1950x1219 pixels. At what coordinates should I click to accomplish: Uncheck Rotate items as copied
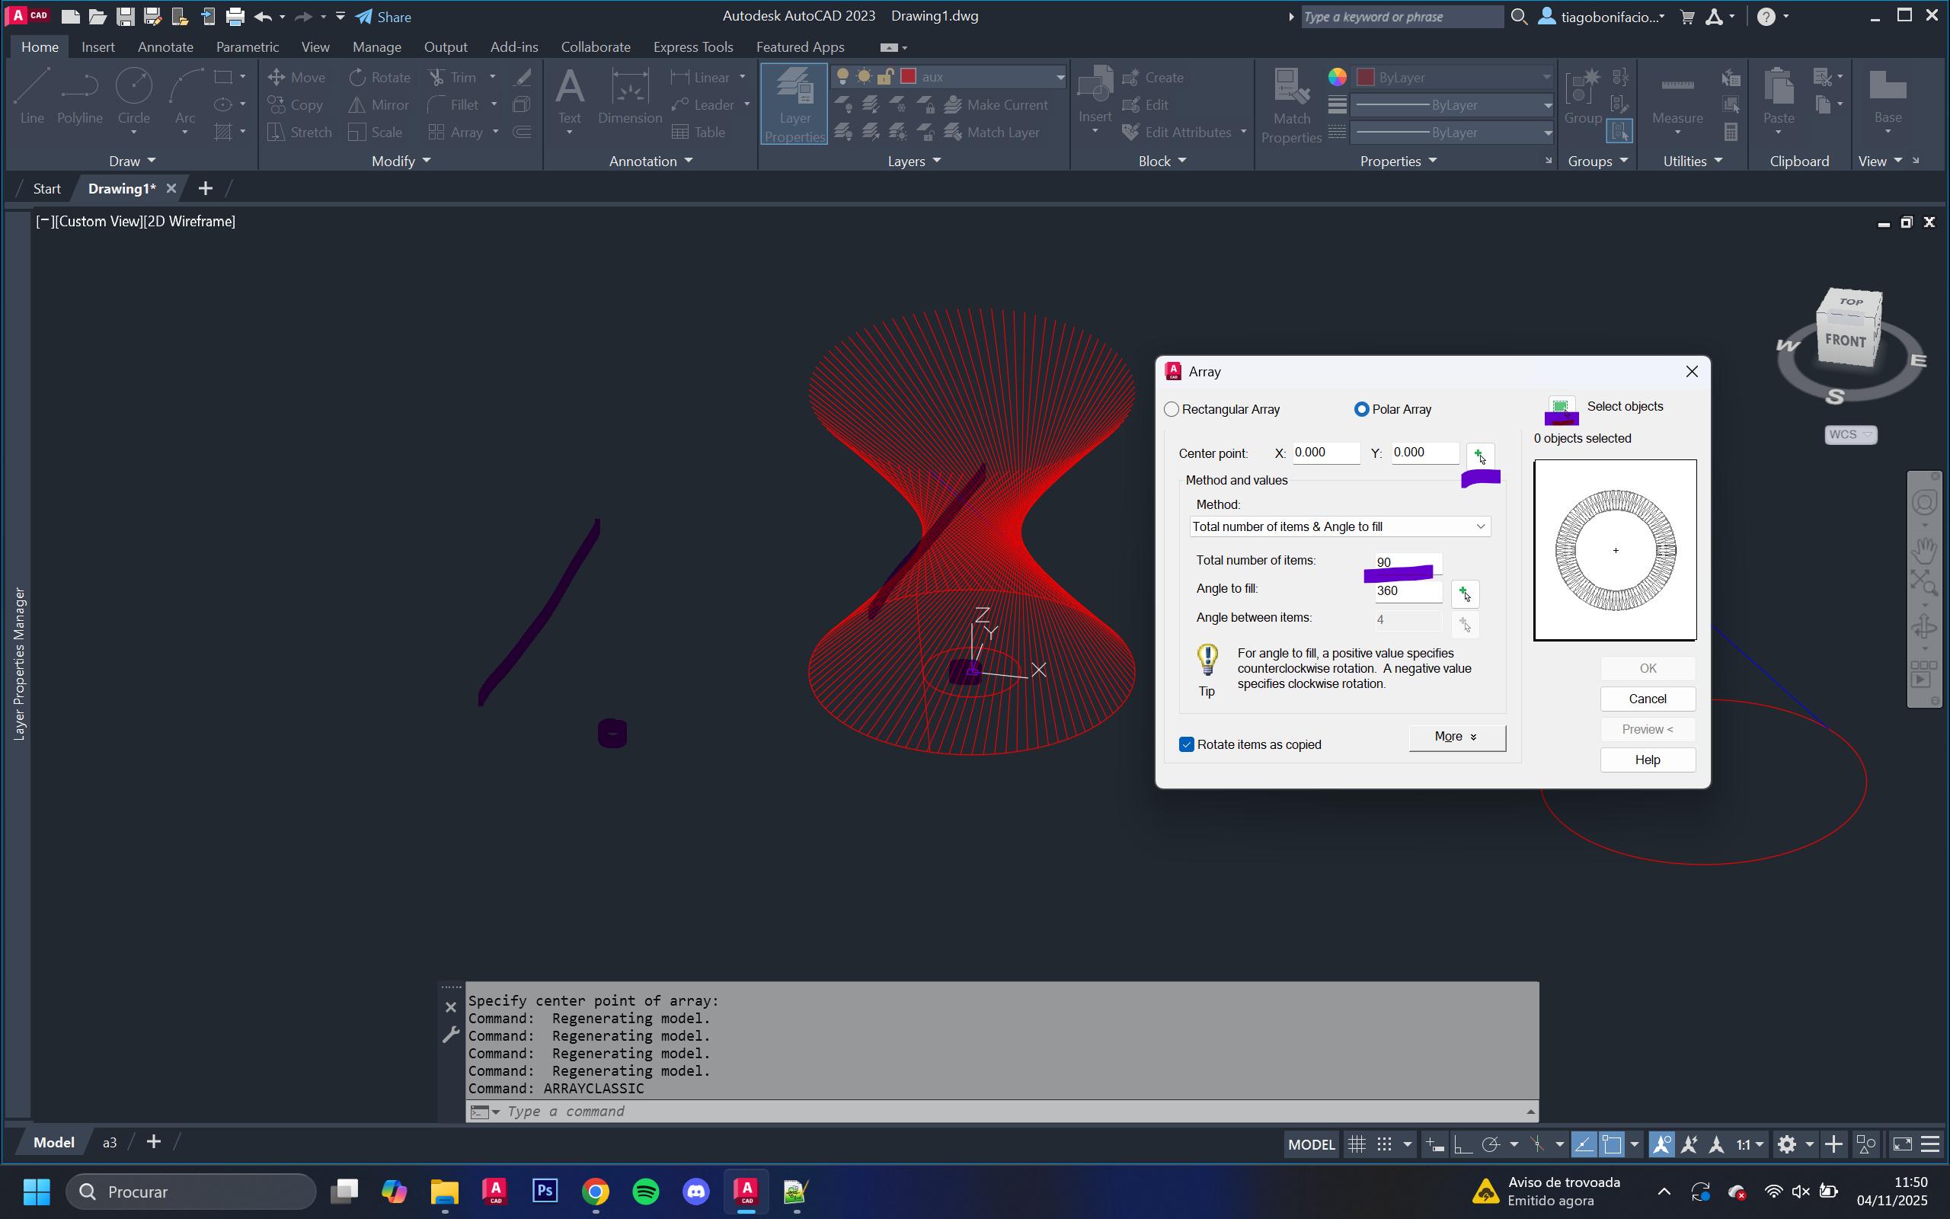click(x=1186, y=744)
